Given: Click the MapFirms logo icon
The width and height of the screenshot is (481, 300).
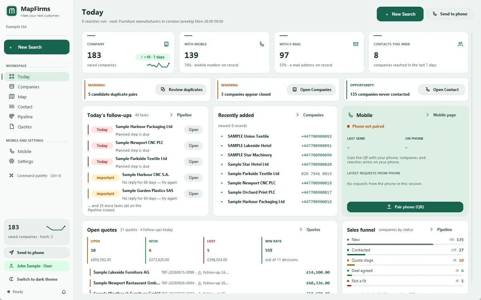Looking at the screenshot, I should [12, 11].
